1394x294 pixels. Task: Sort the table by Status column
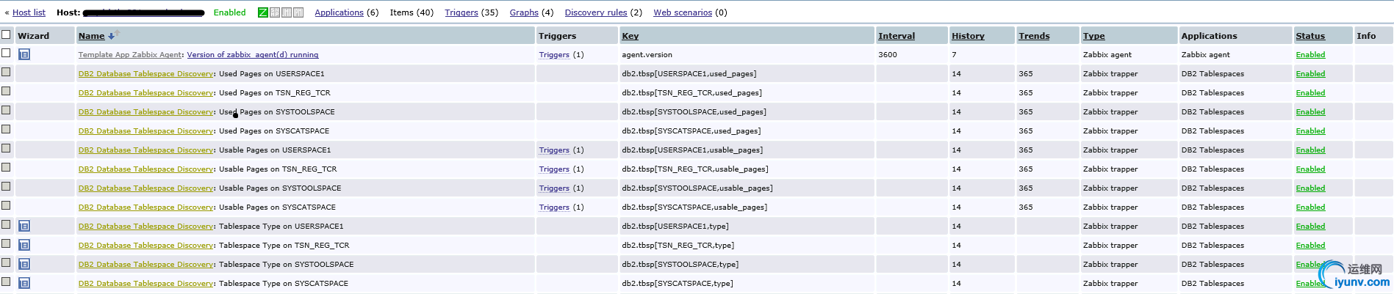pos(1310,36)
